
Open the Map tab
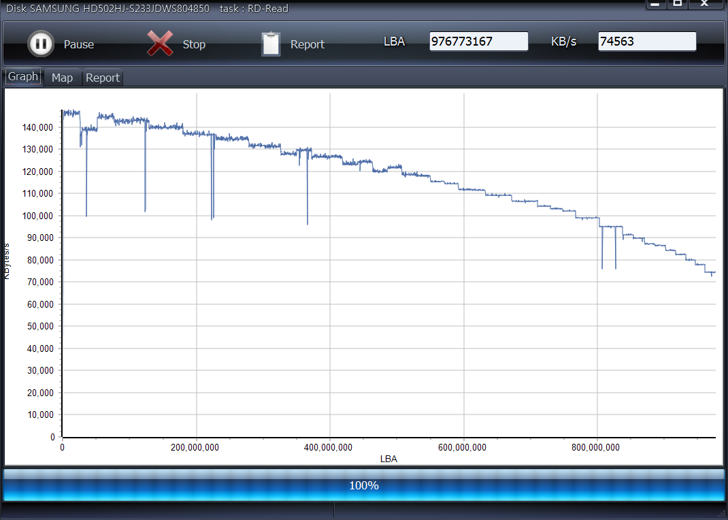(x=62, y=78)
